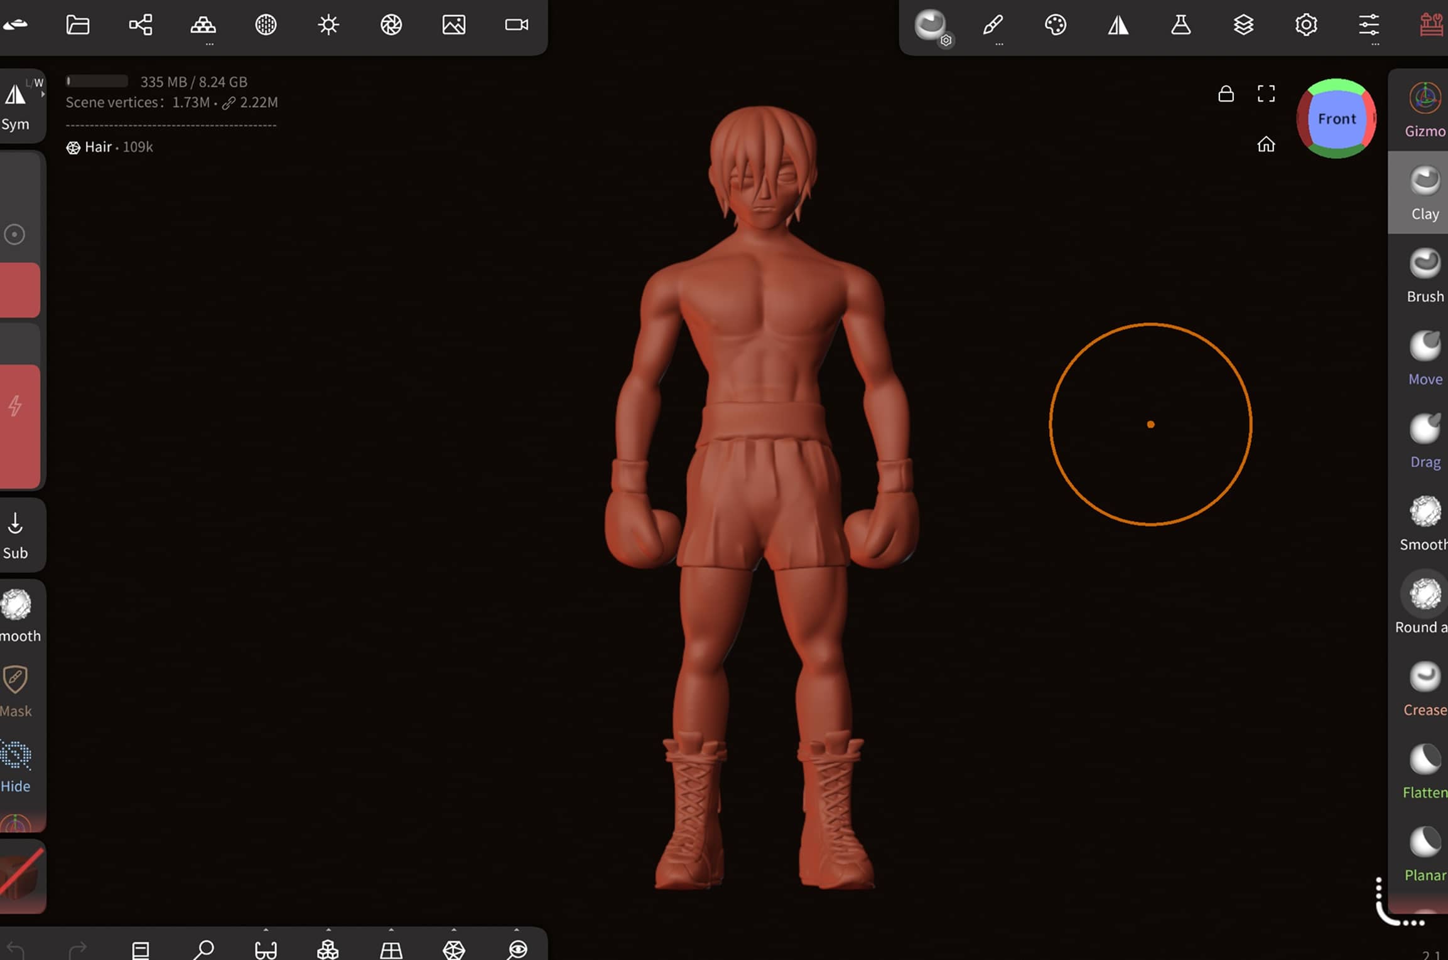Viewport: 1448px width, 960px height.
Task: Expand options above the grid icon
Action: 391,931
